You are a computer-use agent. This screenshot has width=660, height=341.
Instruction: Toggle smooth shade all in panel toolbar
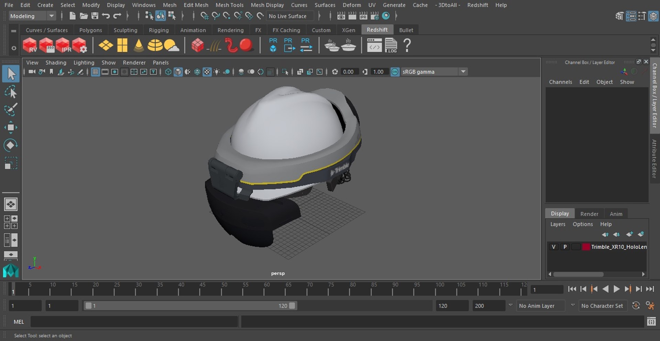(178, 72)
